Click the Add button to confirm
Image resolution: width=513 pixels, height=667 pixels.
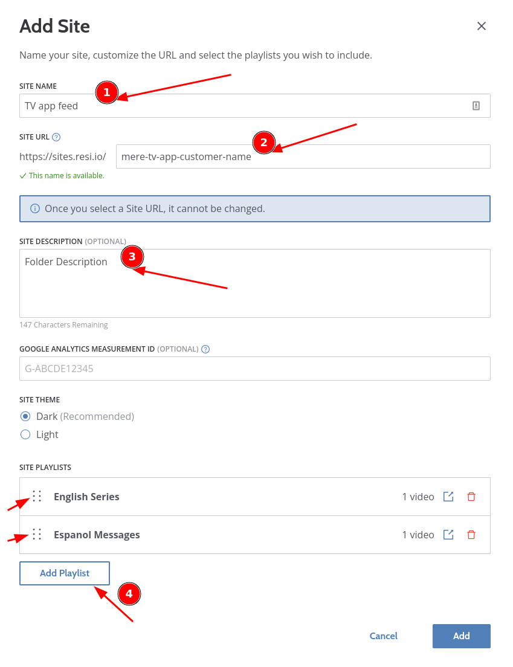pos(461,636)
